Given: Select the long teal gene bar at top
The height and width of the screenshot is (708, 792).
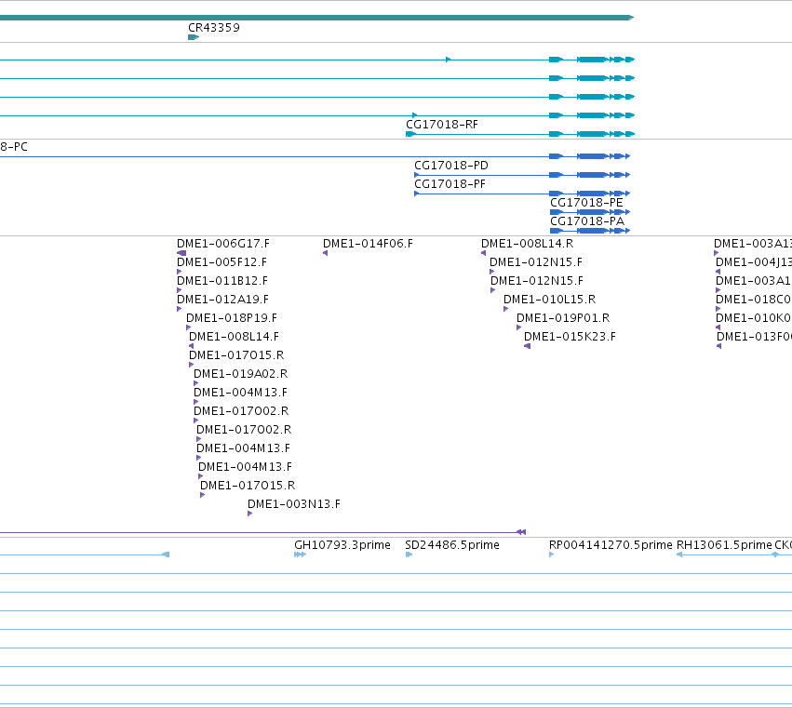Looking at the screenshot, I should pyautogui.click(x=316, y=18).
